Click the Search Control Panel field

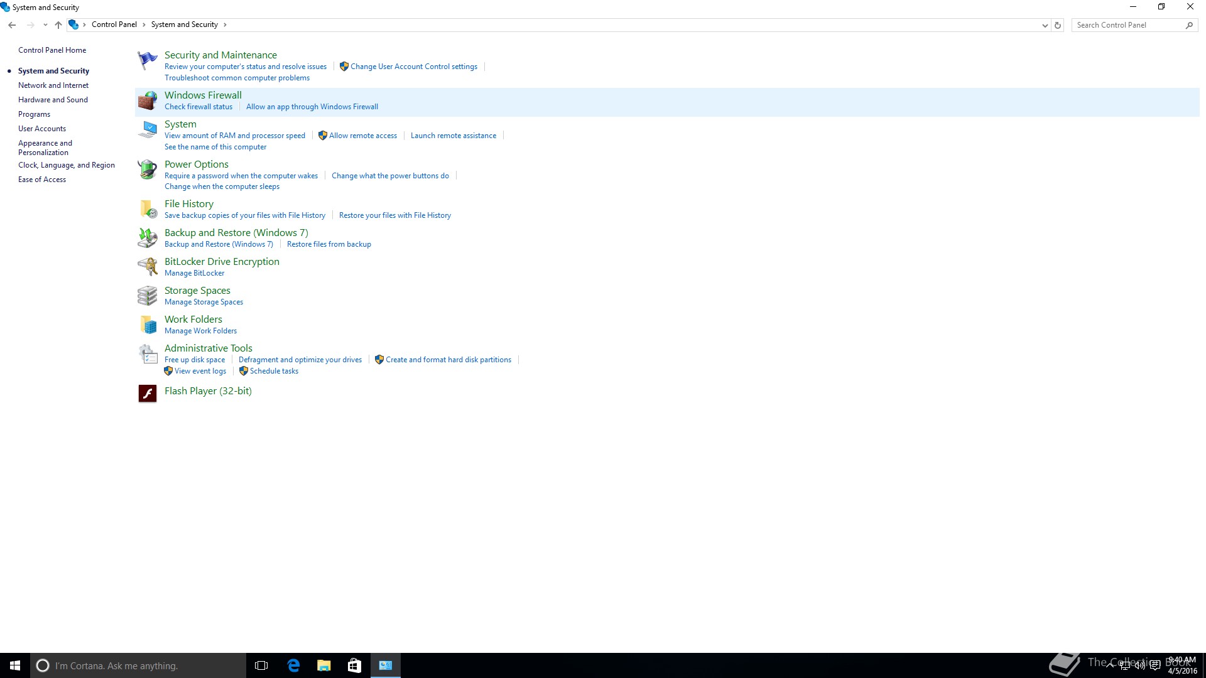coord(1128,25)
